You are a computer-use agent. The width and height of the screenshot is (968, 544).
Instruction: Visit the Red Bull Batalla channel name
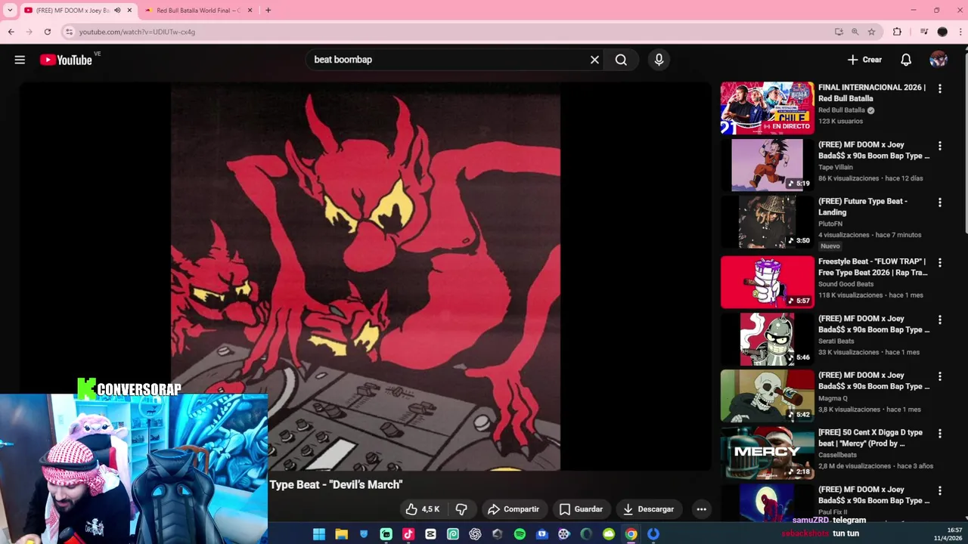click(841, 110)
